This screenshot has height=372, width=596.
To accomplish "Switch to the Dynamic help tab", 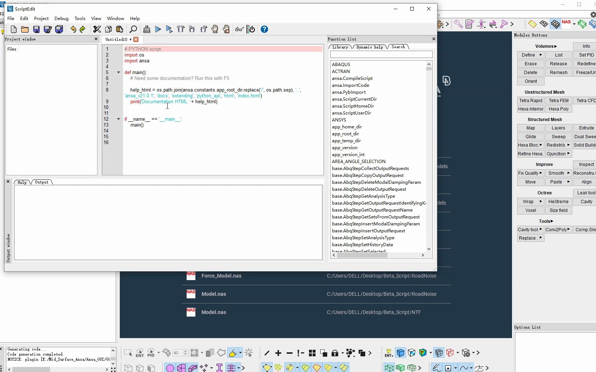I will coord(370,47).
